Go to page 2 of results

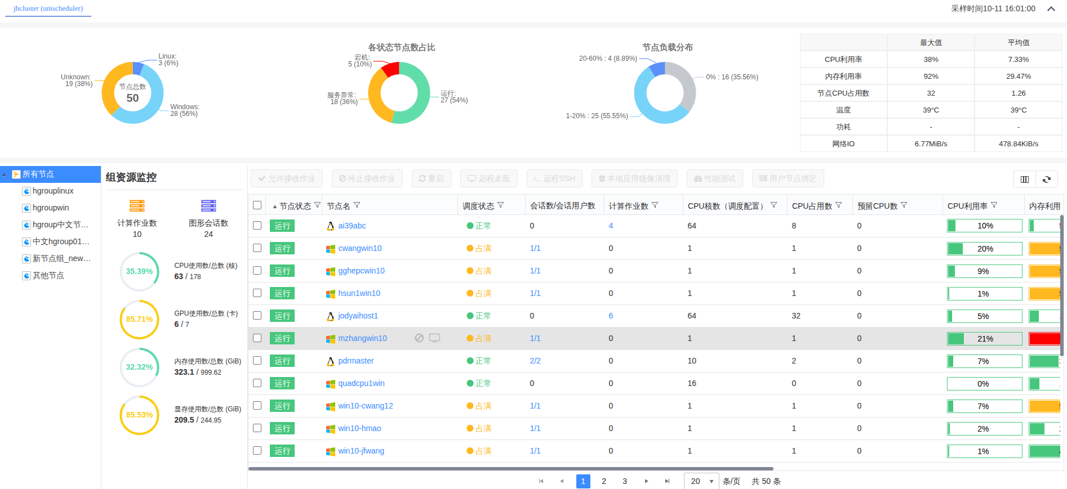[604, 481]
